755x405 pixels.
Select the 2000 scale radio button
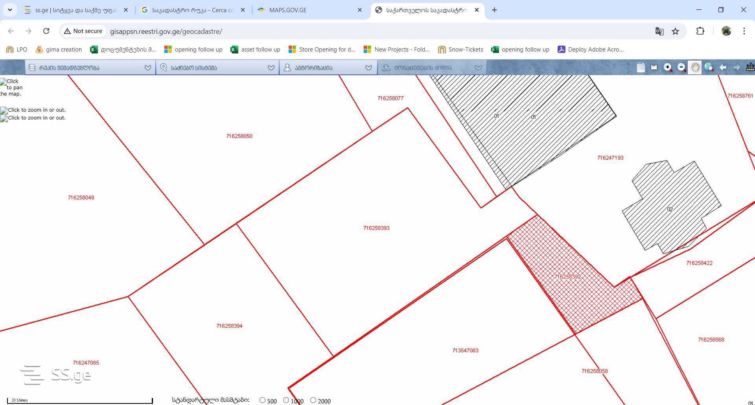[313, 400]
